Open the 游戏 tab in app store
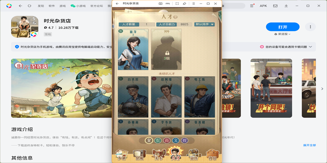Viewport: 327px width, 163px height. [63, 6]
